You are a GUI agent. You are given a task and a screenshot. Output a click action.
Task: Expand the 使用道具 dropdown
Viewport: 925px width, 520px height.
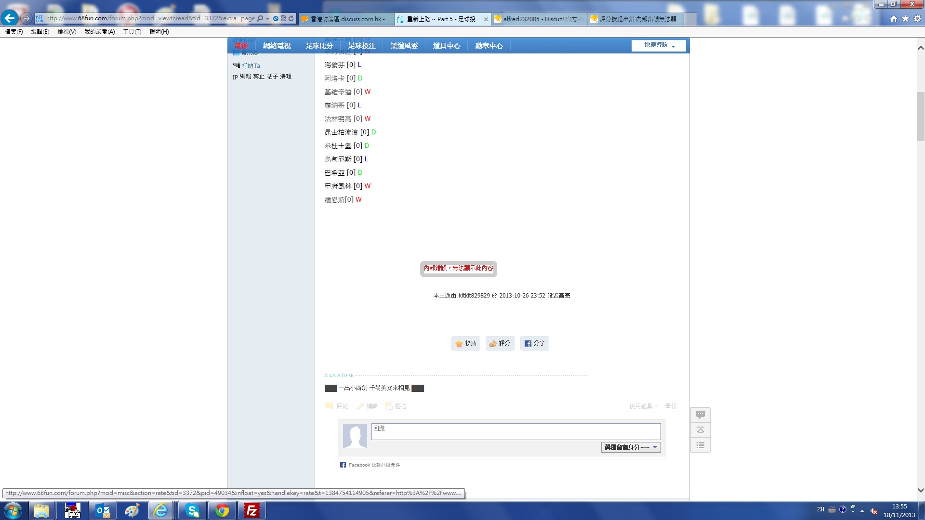[x=643, y=406]
